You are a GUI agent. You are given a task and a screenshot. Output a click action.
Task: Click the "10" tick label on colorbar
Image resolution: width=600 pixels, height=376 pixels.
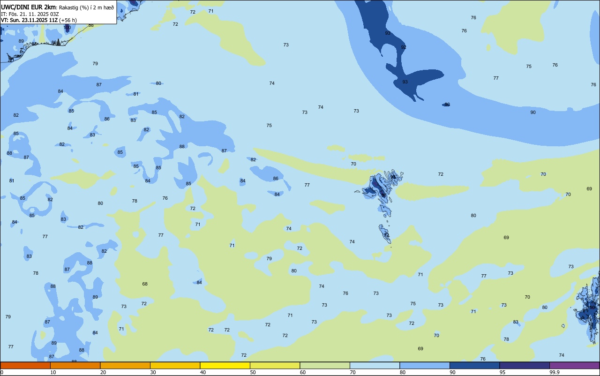point(53,372)
